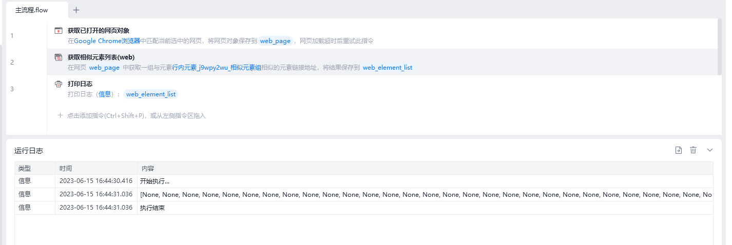Collapse the 运行日志 panel with the chevron
Screen dimensions: 732x245
710,150
